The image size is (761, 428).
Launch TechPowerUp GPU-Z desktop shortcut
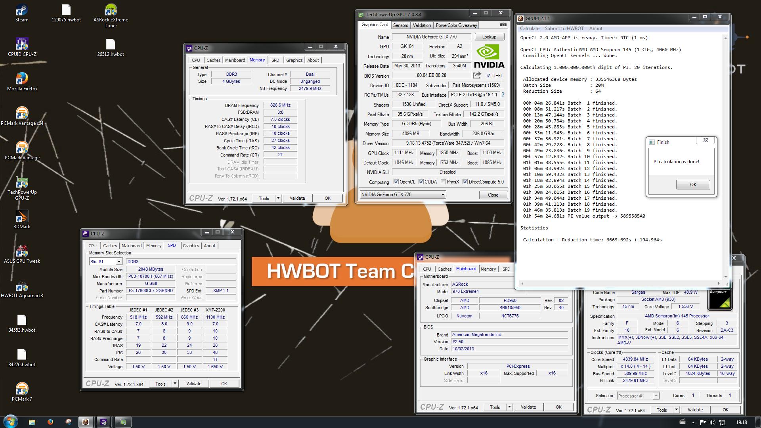[x=22, y=188]
